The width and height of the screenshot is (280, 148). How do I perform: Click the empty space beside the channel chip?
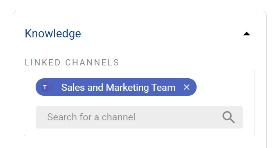pos(225,87)
